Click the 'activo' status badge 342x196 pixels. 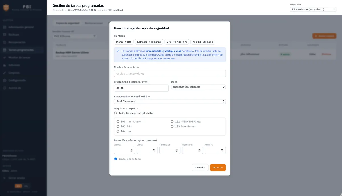pos(285,54)
